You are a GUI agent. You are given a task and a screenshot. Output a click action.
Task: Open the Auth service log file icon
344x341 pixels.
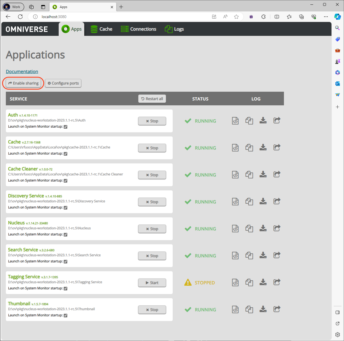point(235,121)
